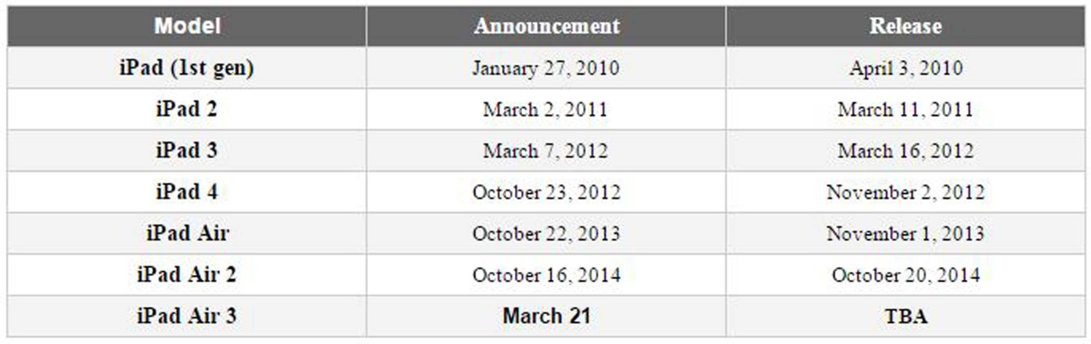Select the March 2, 2011 announcement cell

point(546,109)
